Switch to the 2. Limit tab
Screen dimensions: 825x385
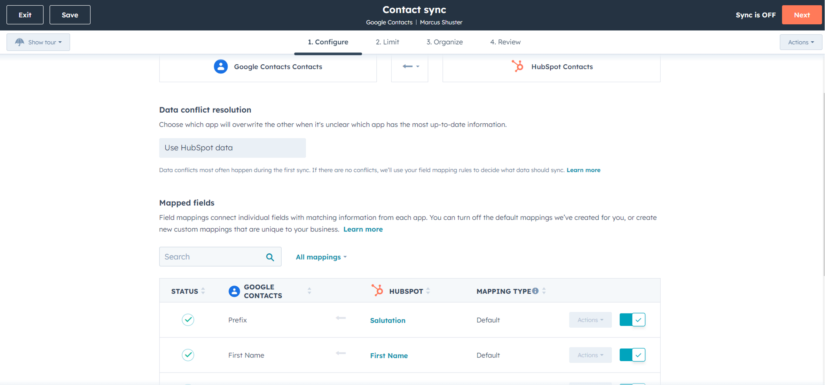pyautogui.click(x=387, y=41)
